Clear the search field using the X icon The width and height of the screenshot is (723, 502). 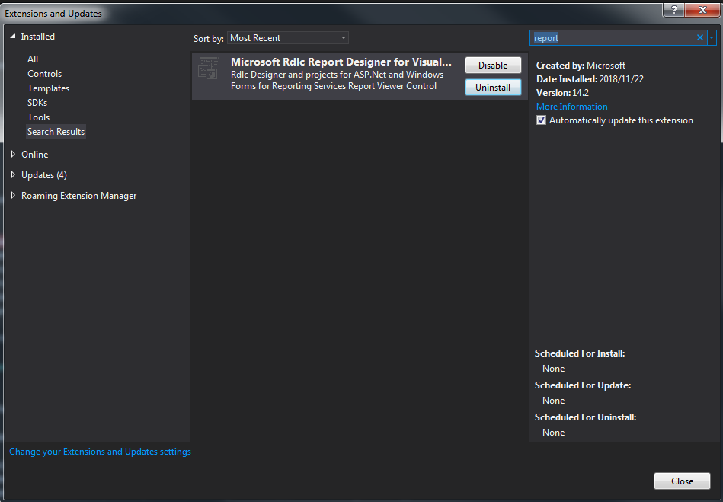point(699,37)
